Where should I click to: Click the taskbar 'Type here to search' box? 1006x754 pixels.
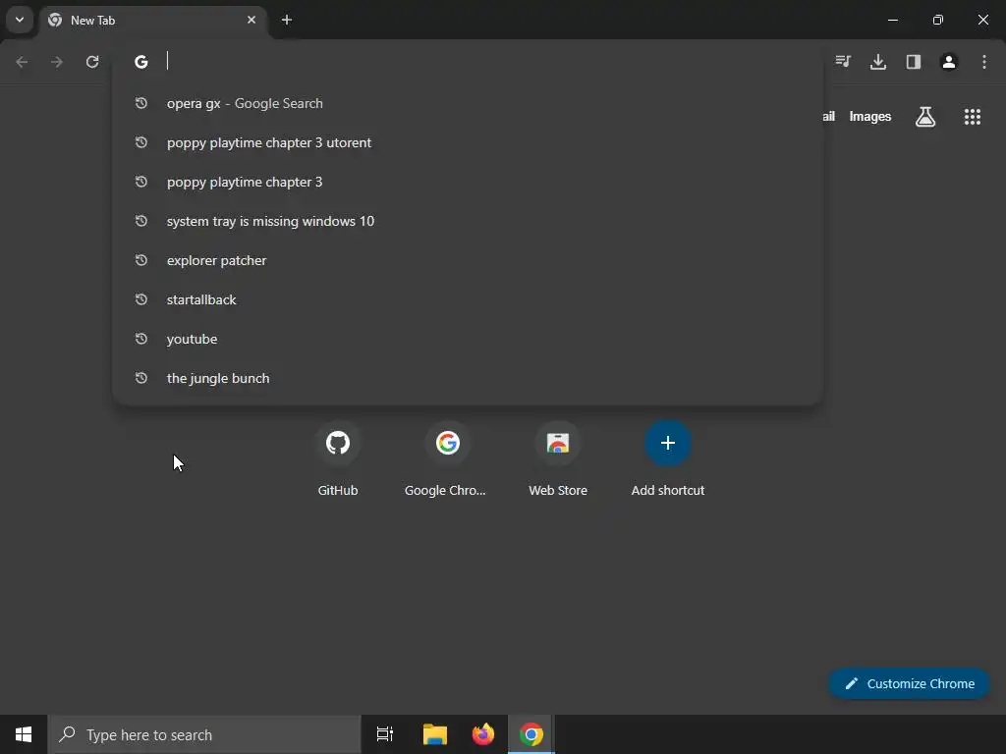pos(204,734)
